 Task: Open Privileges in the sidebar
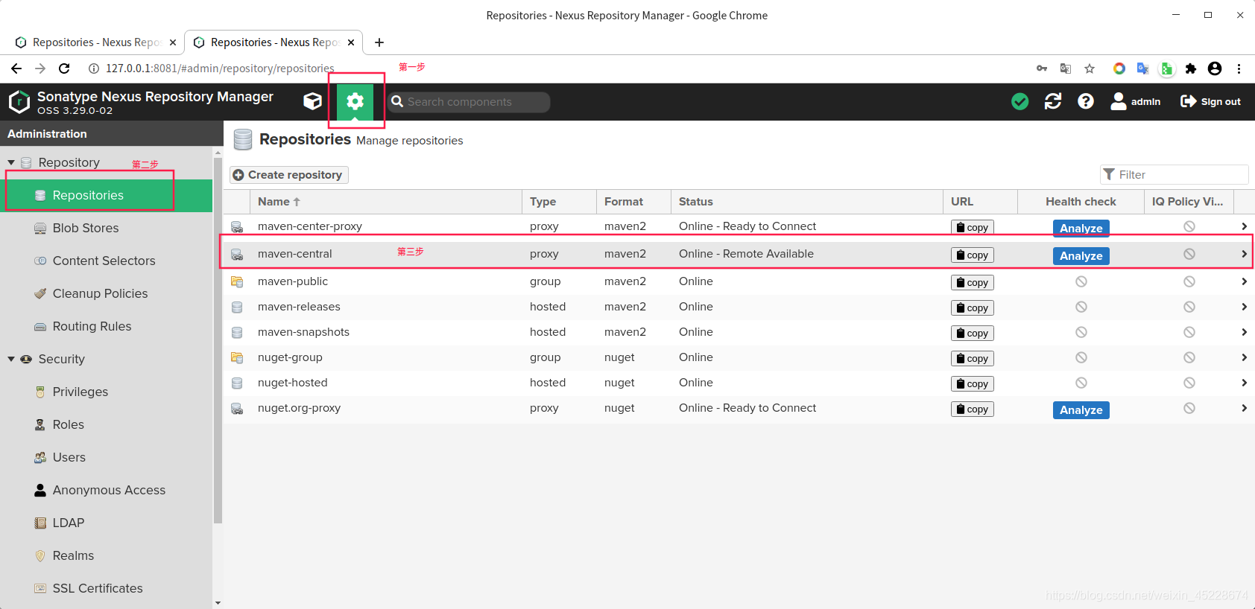[x=80, y=392]
